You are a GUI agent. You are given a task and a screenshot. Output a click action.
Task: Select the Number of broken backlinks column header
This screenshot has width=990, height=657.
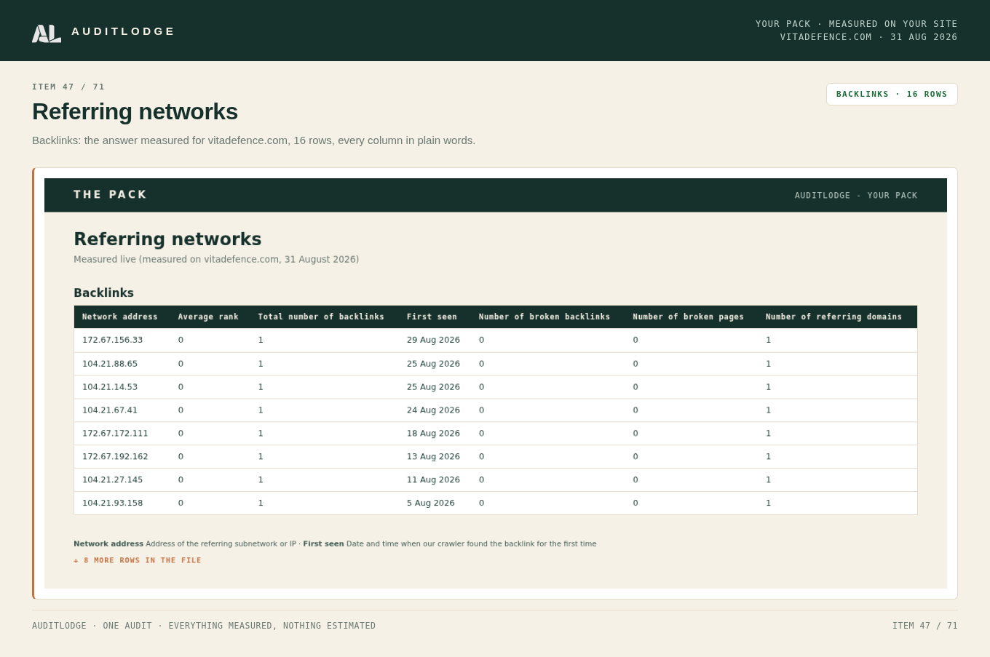(x=544, y=316)
